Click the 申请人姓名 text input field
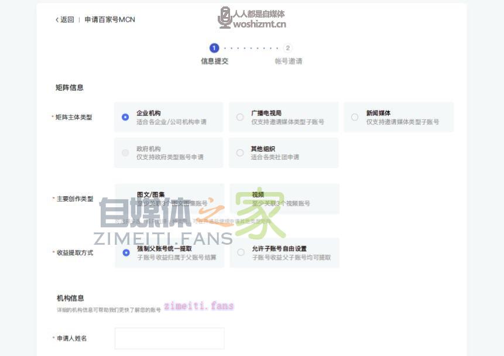Screen dimensions: 504x356 169,338
